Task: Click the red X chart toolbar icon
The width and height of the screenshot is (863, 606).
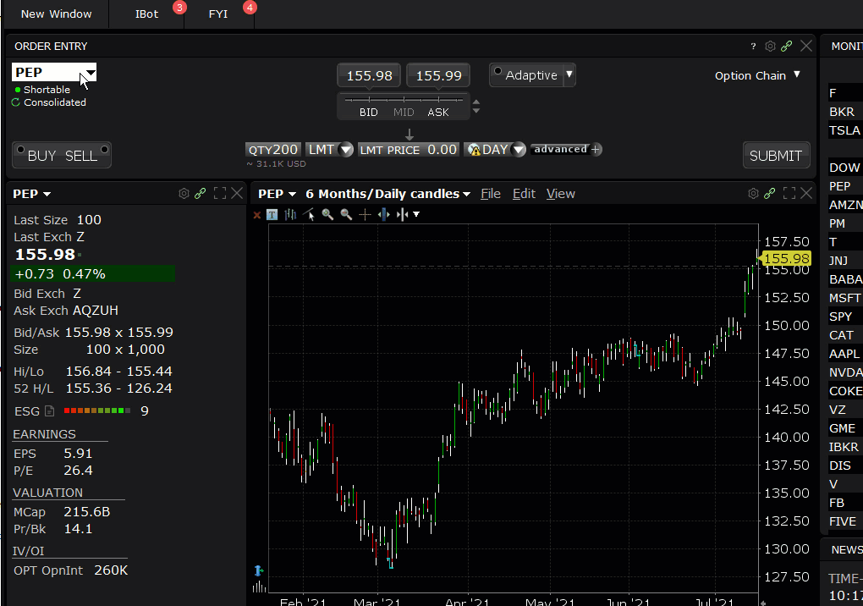Action: click(256, 215)
